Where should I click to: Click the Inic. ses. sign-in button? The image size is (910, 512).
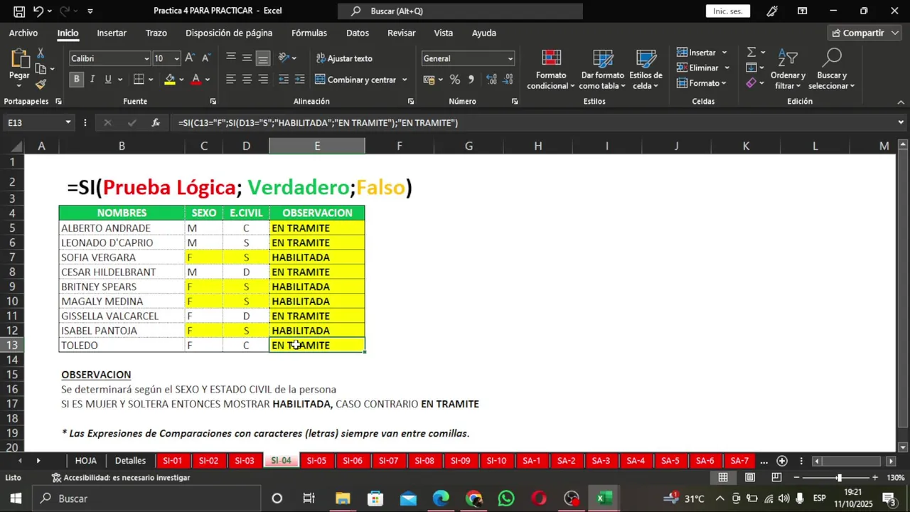[x=728, y=11]
